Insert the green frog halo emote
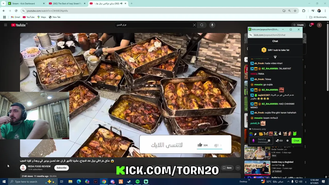329x185 pixels. point(295,134)
